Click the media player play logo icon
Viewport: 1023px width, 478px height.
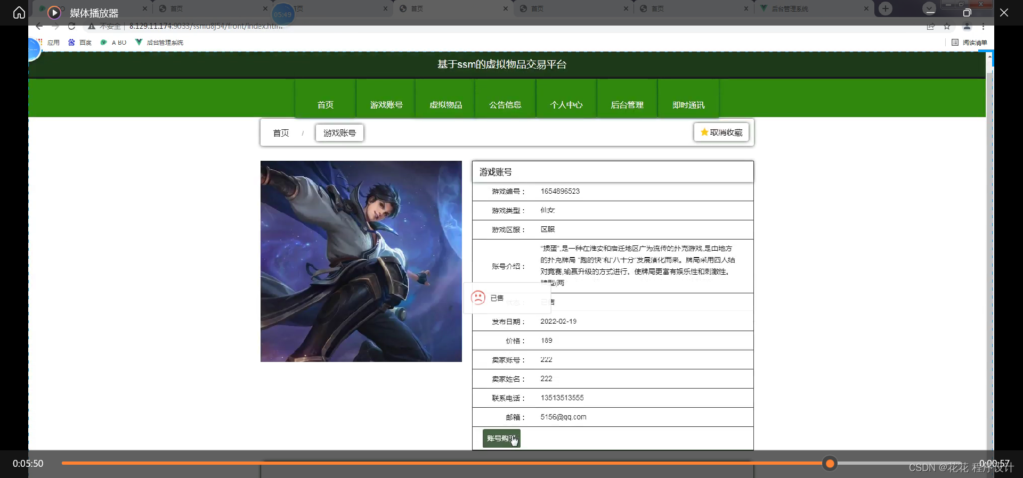54,12
